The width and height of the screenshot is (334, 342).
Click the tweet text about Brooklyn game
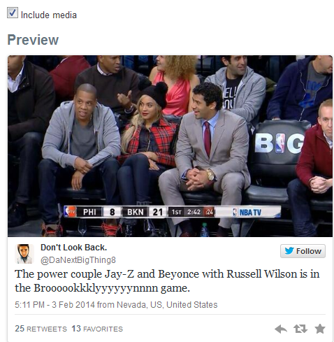tap(167, 281)
